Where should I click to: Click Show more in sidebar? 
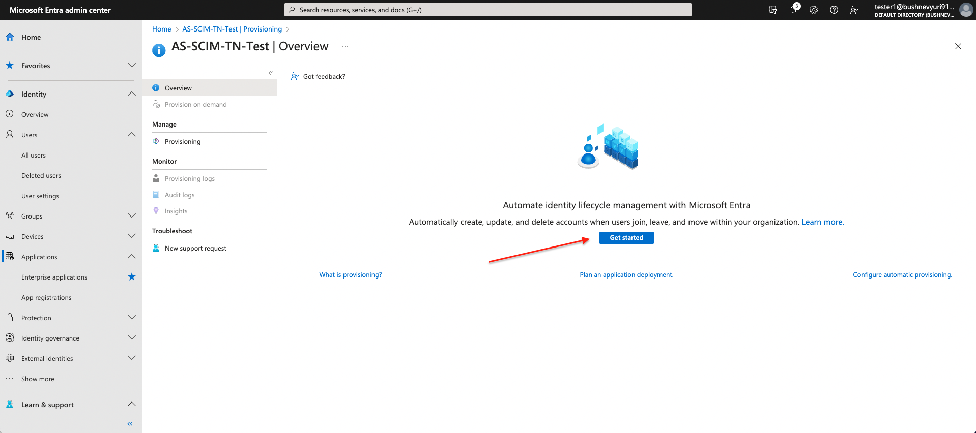coord(38,379)
